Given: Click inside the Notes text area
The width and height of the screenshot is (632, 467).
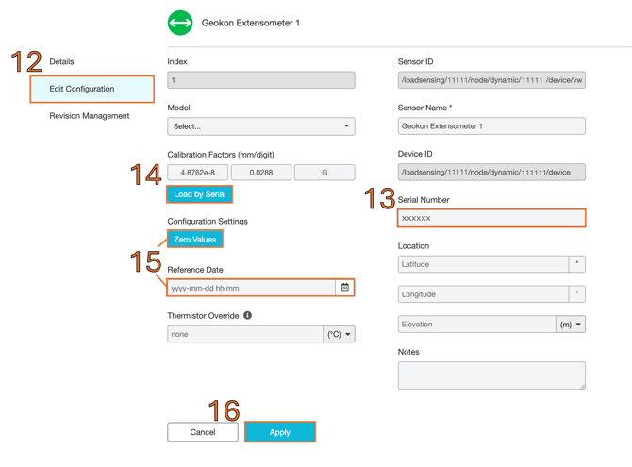Looking at the screenshot, I should pos(491,375).
